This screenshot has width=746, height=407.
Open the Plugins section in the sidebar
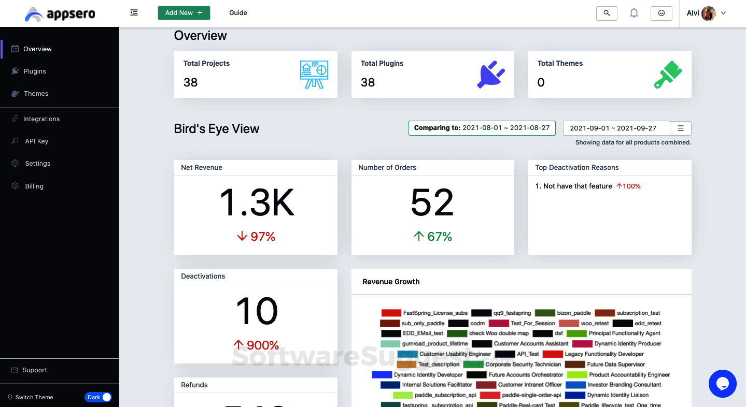[34, 71]
